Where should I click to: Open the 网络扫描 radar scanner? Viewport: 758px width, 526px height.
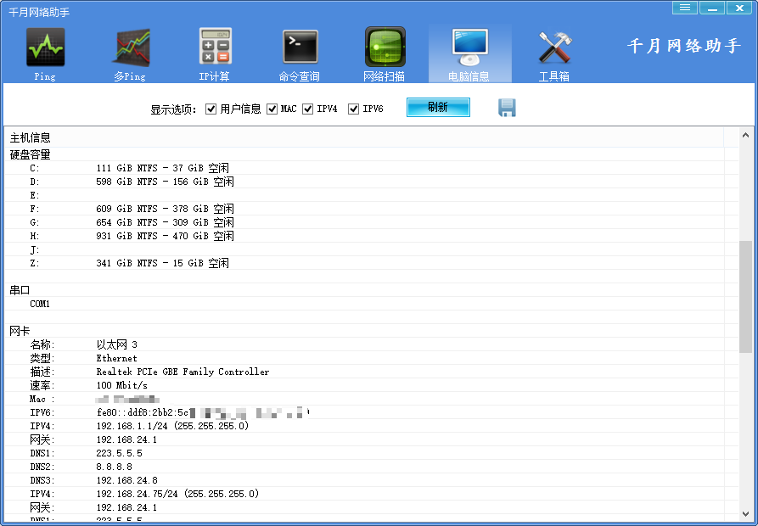[x=385, y=54]
